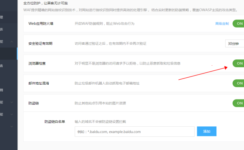Turn off the 邮件地址混淆 switch
The width and height of the screenshot is (244, 150).
(238, 83)
